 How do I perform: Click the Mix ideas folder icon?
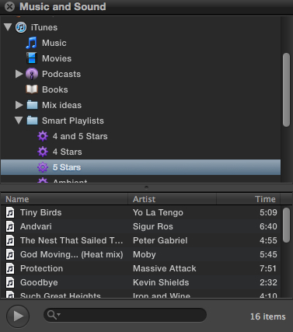coord(32,105)
